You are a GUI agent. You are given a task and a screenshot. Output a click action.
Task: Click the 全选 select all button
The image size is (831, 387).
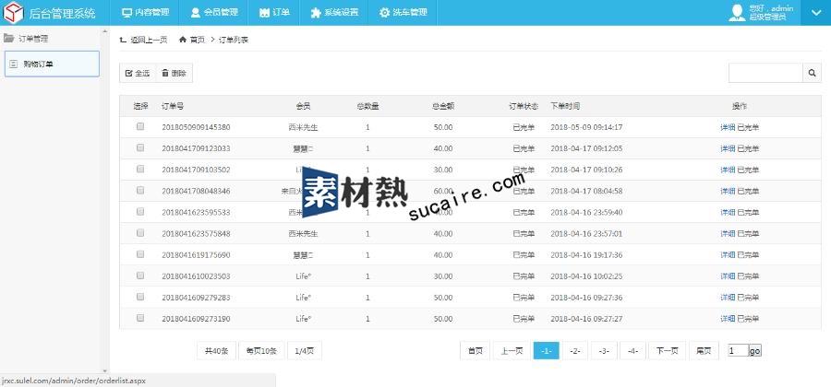(137, 73)
